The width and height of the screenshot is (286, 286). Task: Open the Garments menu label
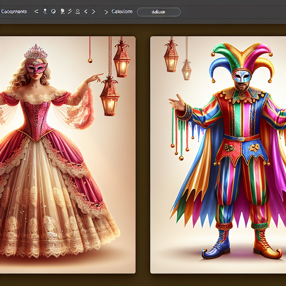coord(13,12)
